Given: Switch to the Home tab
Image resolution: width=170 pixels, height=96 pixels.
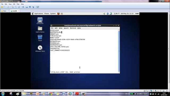Looking at the screenshot, I should point(5,11).
